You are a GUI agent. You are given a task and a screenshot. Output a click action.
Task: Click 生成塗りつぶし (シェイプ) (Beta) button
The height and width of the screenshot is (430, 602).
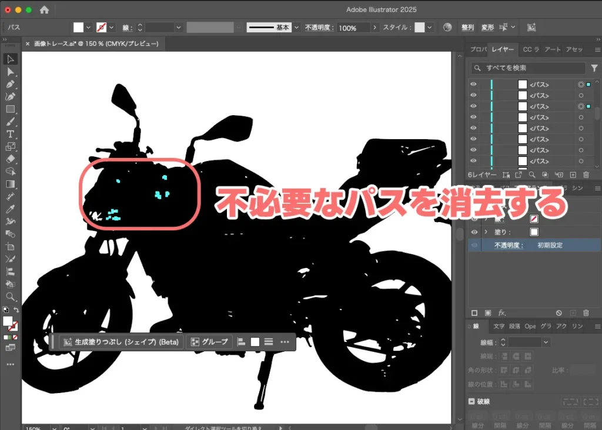122,341
